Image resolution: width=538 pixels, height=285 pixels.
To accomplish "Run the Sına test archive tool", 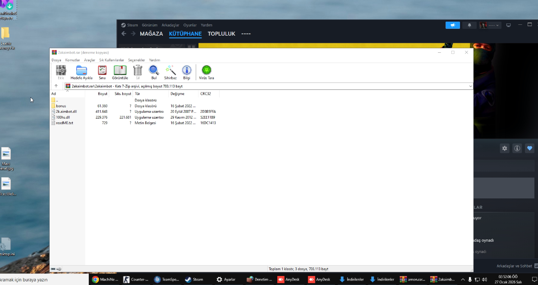I will point(102,72).
